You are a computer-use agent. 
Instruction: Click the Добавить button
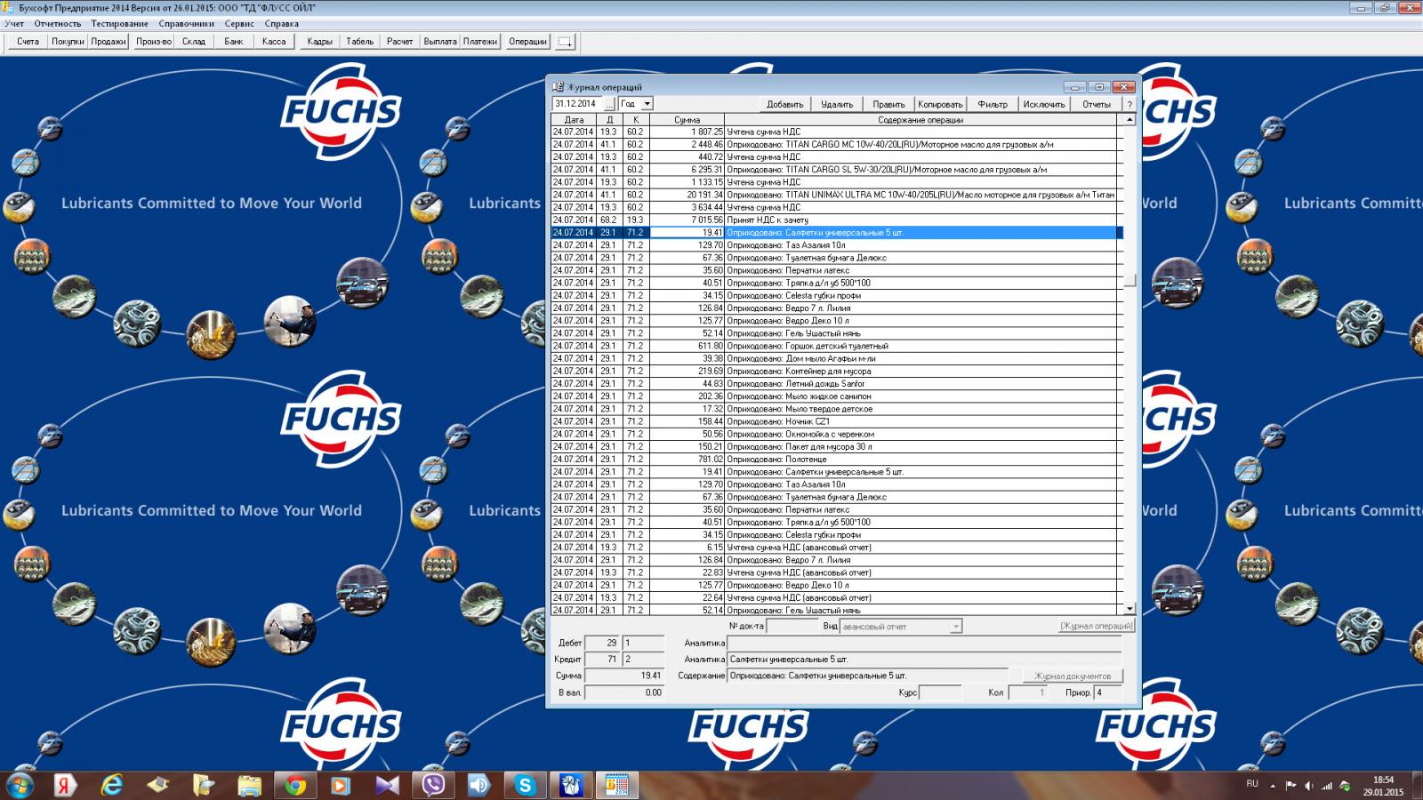[784, 104]
